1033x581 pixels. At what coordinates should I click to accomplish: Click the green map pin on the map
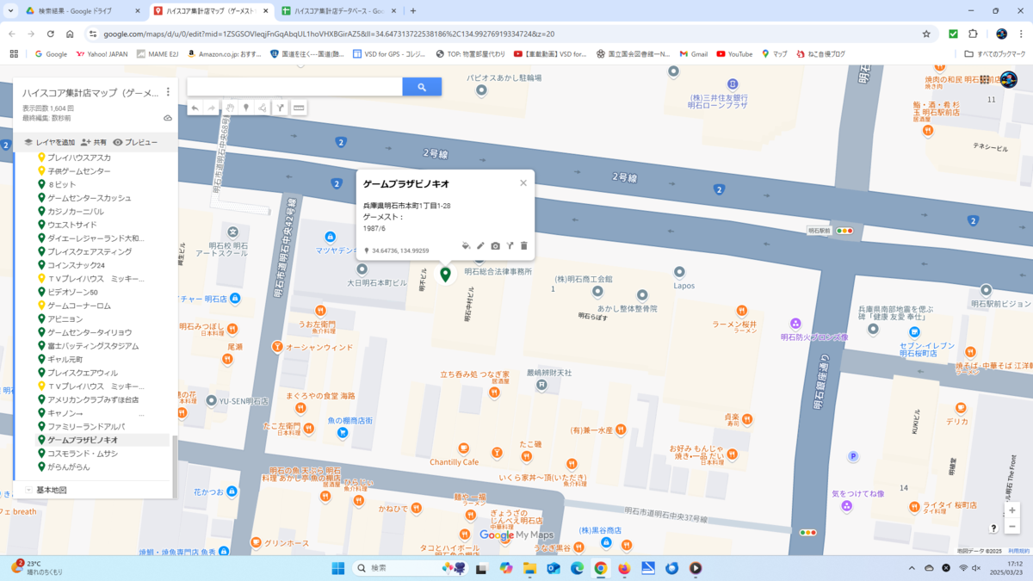pyautogui.click(x=445, y=275)
